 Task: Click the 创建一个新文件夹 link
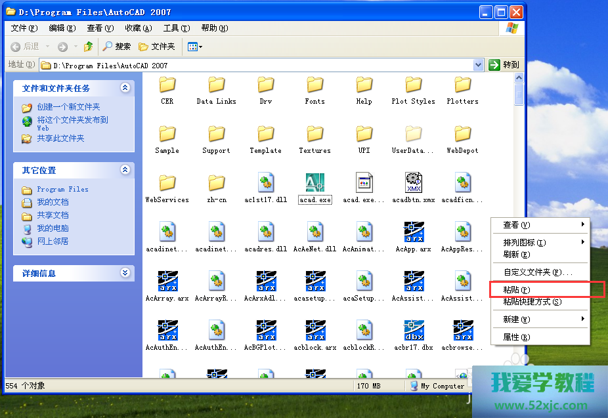(x=68, y=107)
